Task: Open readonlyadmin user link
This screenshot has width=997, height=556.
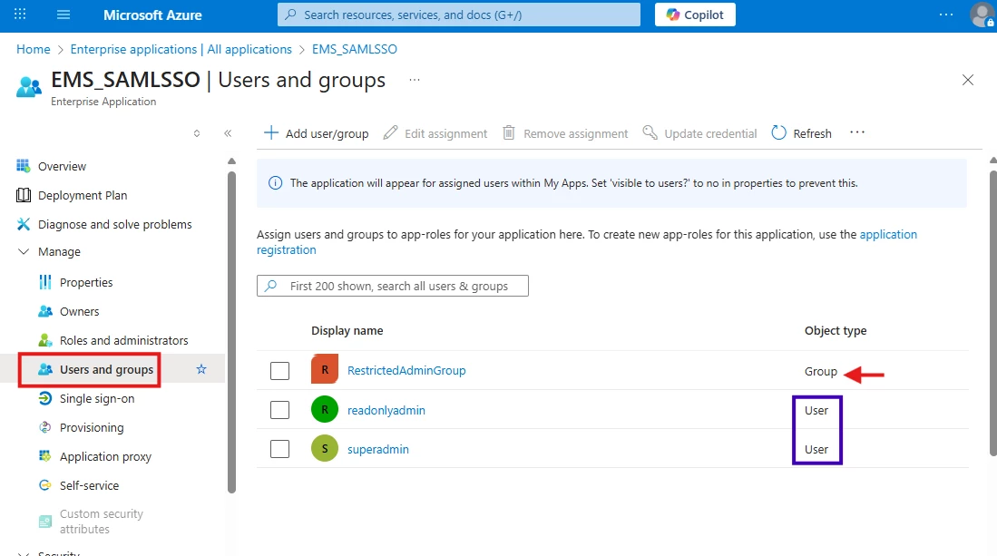Action: (386, 411)
